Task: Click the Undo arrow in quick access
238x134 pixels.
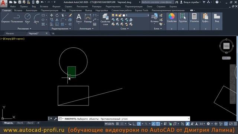Action: pos(42,2)
